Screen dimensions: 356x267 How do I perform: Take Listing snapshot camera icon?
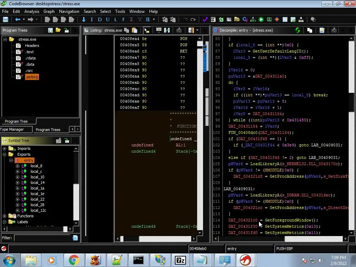pyautogui.click(x=179, y=30)
